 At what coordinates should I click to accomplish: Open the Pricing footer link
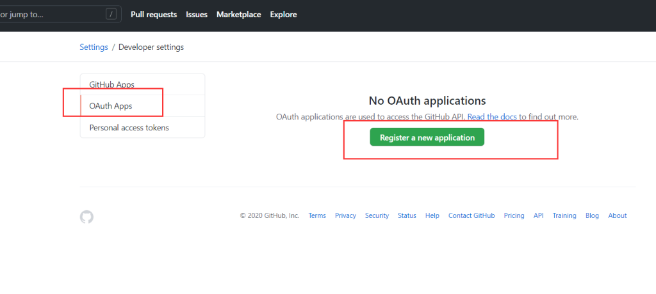(514, 216)
